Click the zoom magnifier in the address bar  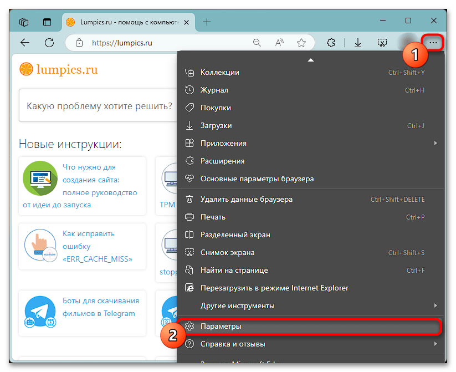point(257,42)
